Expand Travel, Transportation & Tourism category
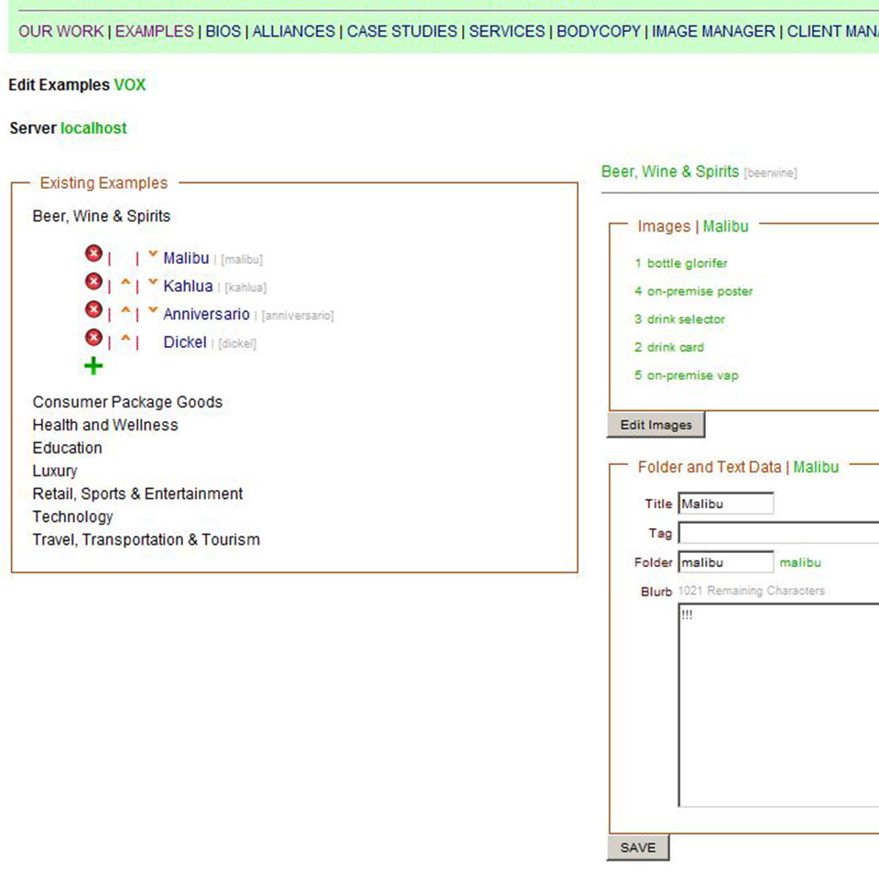Viewport: 879px width, 879px height. (146, 540)
